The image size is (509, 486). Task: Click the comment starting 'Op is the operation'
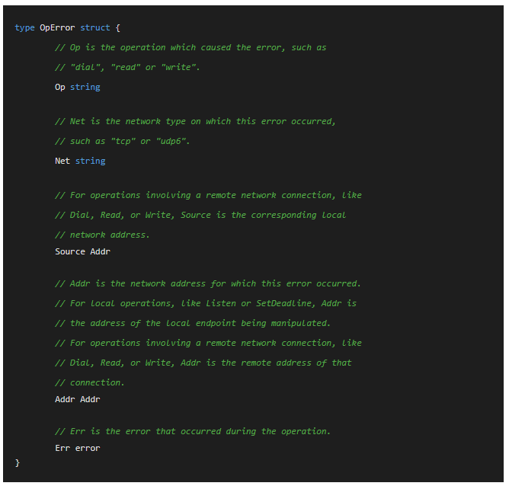coord(190,47)
